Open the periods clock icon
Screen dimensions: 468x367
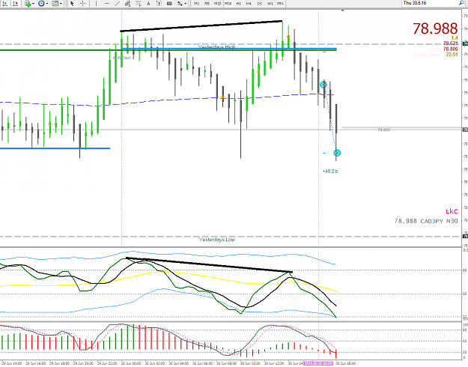pyautogui.click(x=41, y=3)
